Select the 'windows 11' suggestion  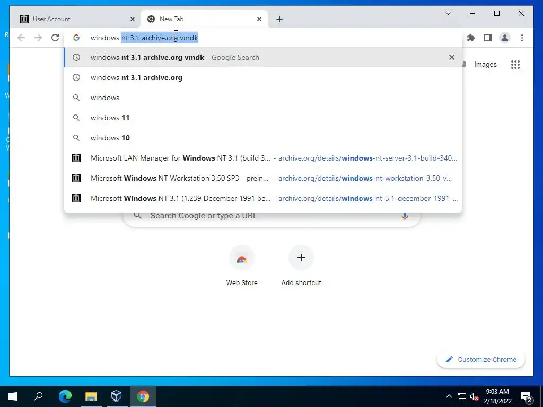click(x=263, y=118)
